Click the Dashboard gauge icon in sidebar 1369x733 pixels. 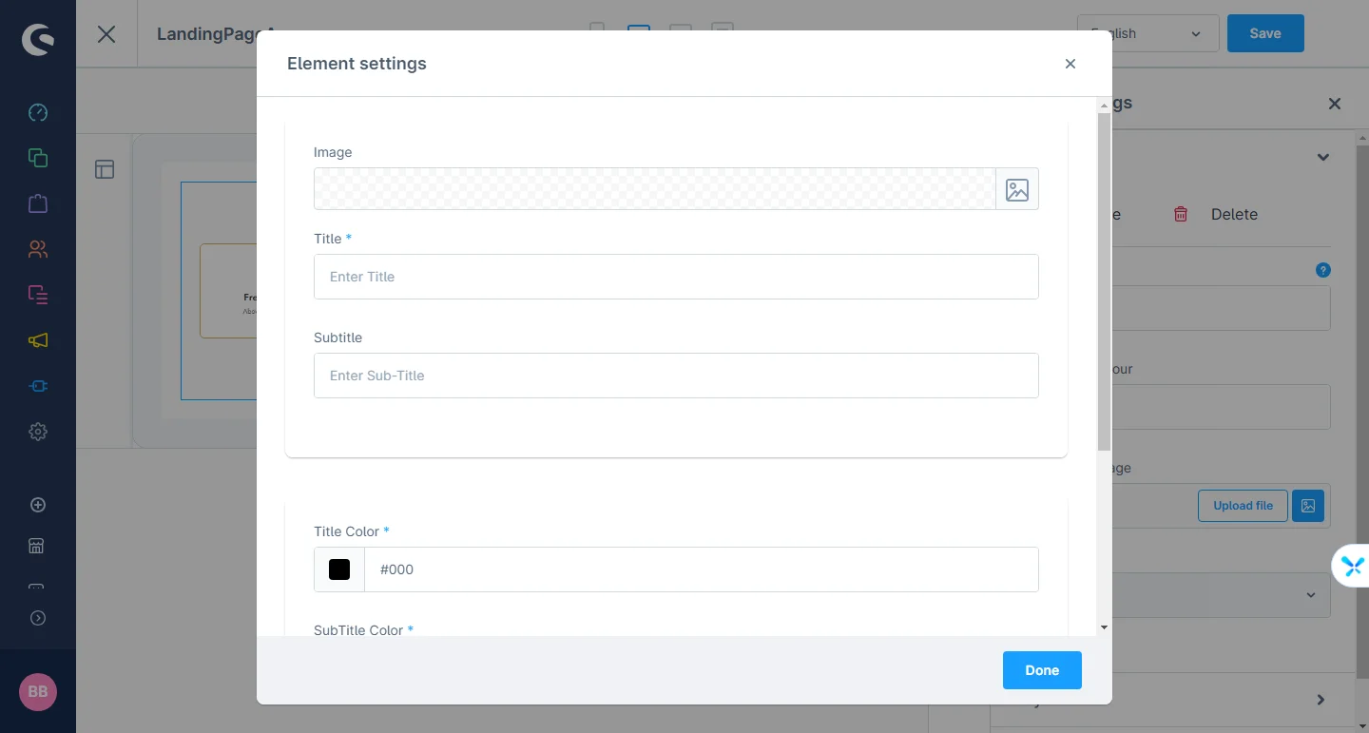tap(38, 112)
